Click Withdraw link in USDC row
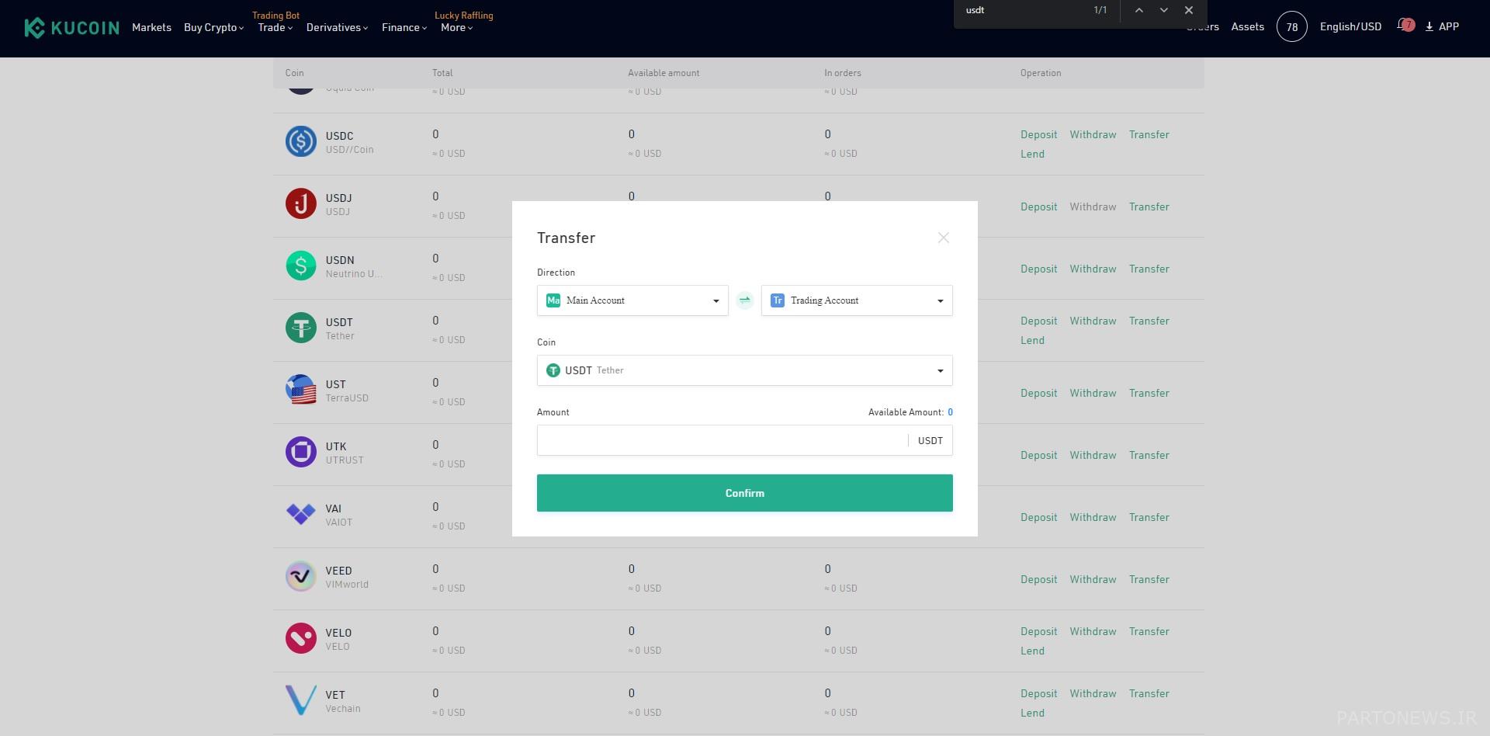 (x=1093, y=134)
